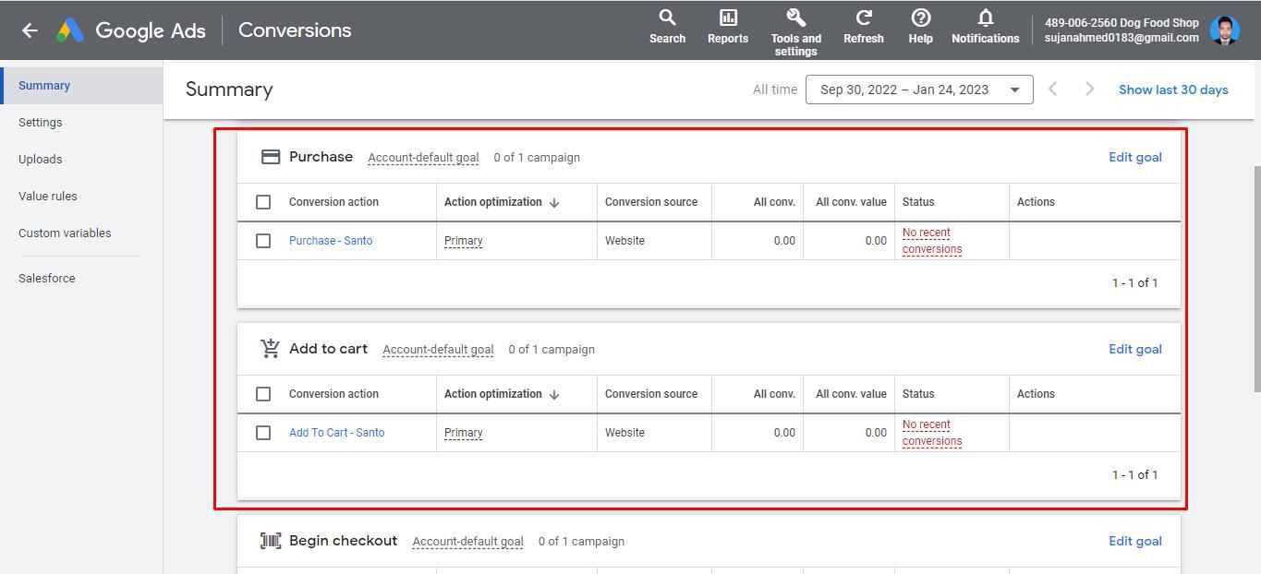Click Primary in the Add To Cart - Santo row
Viewport: 1261px width, 574px height.
pyautogui.click(x=464, y=433)
